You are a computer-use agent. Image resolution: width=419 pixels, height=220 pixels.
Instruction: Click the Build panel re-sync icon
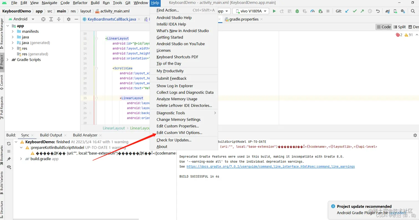pos(9,144)
